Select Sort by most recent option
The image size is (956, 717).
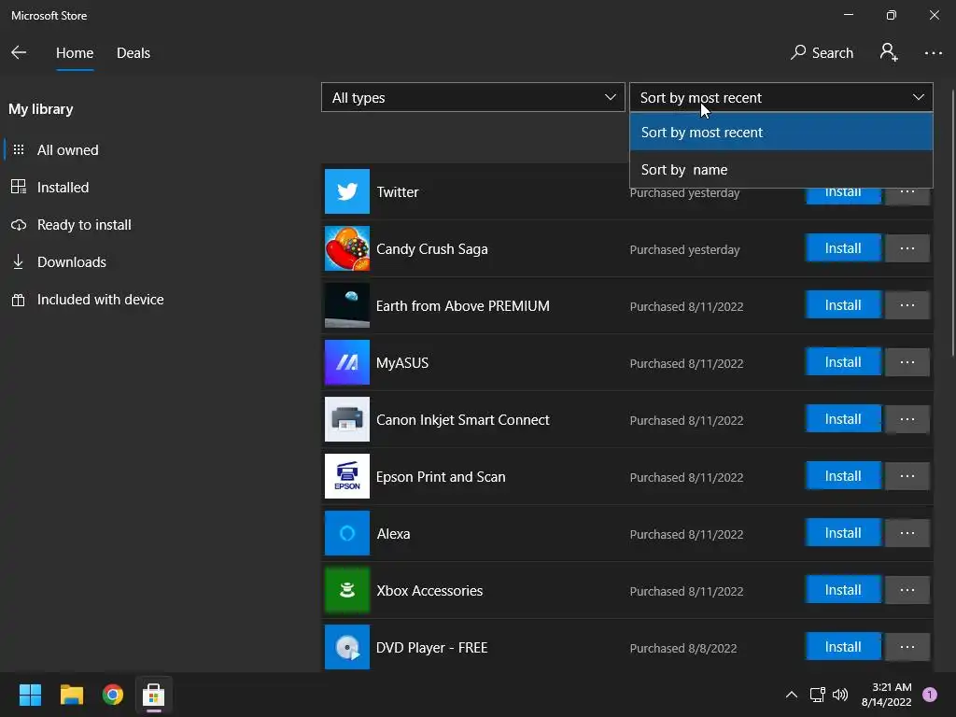tap(781, 133)
